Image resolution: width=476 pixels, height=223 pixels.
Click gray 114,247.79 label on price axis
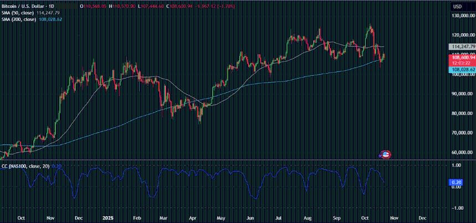click(462, 46)
